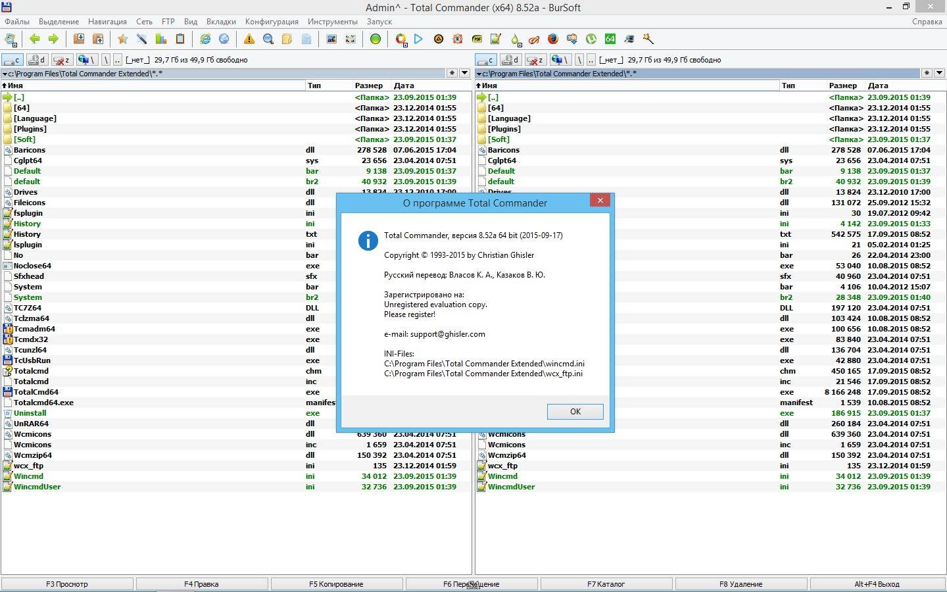Open the Файлы menu

point(17,22)
